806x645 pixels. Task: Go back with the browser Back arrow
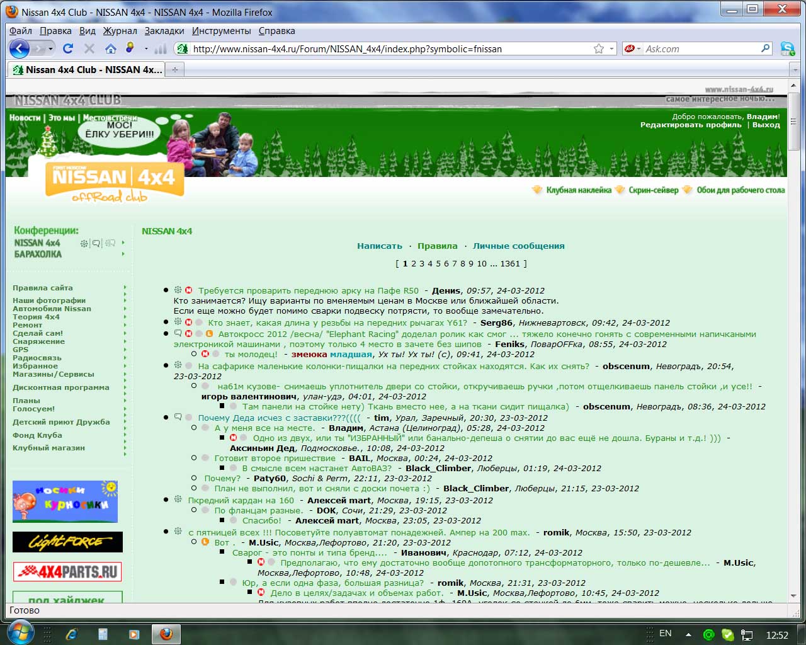point(20,49)
